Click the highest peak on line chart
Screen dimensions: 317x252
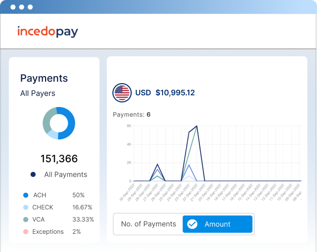pos(196,126)
